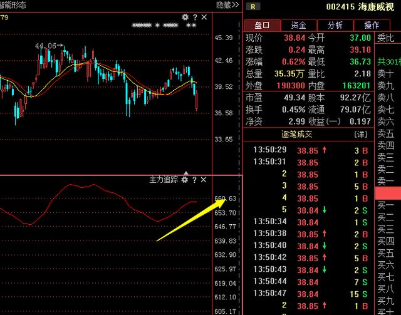
Task: Click the lowest price value 36.73
Action: pyautogui.click(x=360, y=61)
